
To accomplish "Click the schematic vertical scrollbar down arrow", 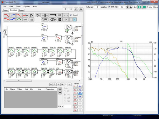I will [x=82, y=78].
